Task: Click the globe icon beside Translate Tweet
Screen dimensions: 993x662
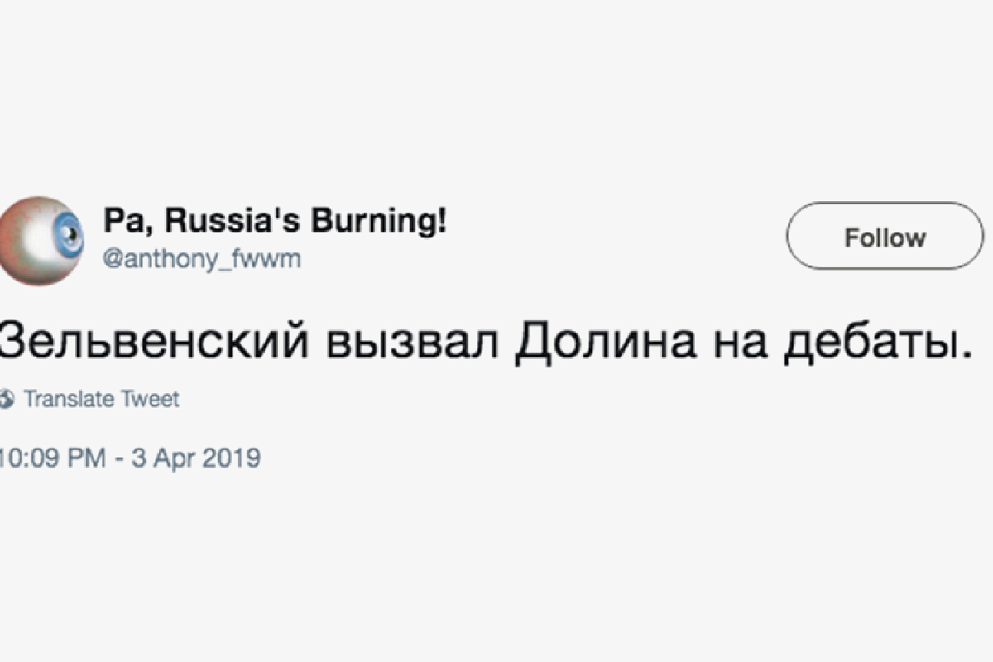Action: pos(7,400)
